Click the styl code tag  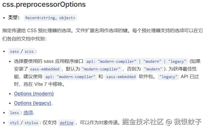point(14,123)
